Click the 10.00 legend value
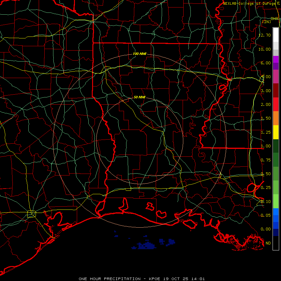The width and height of the screenshot is (281, 281). (264, 49)
